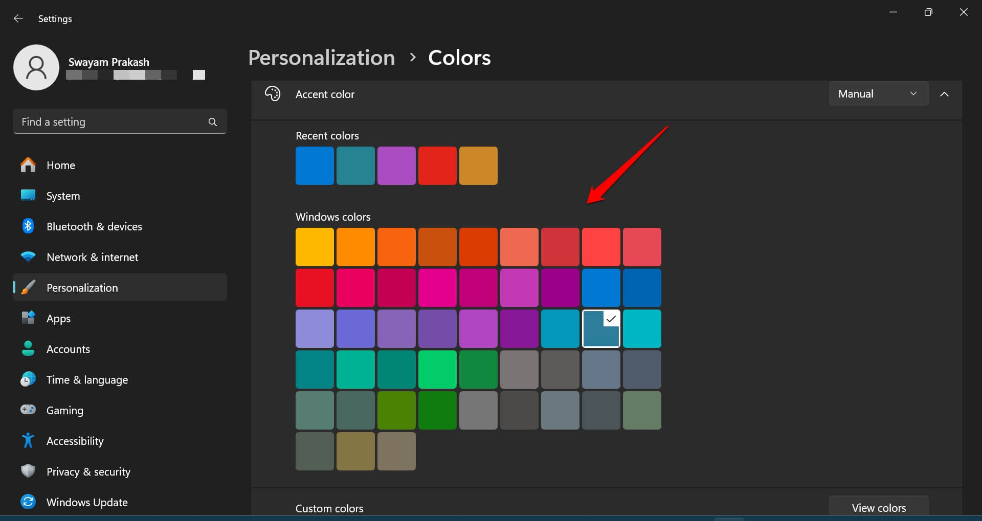This screenshot has height=521, width=982.
Task: Choose the yellow-gold Windows color swatch
Action: tap(315, 247)
